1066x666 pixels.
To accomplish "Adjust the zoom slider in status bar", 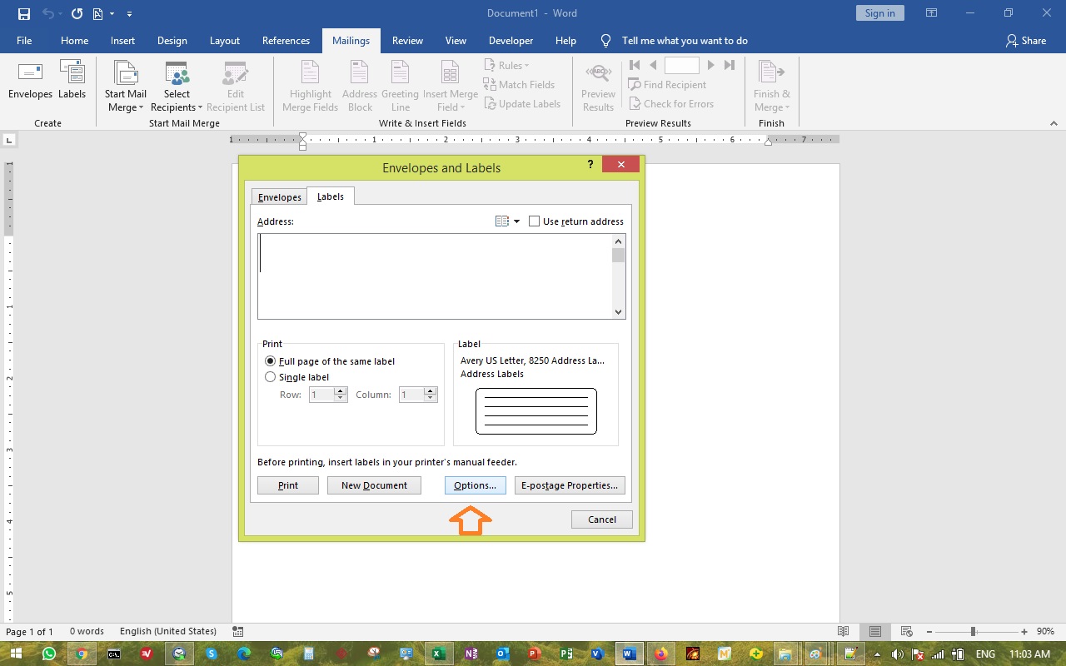I will coord(972,632).
